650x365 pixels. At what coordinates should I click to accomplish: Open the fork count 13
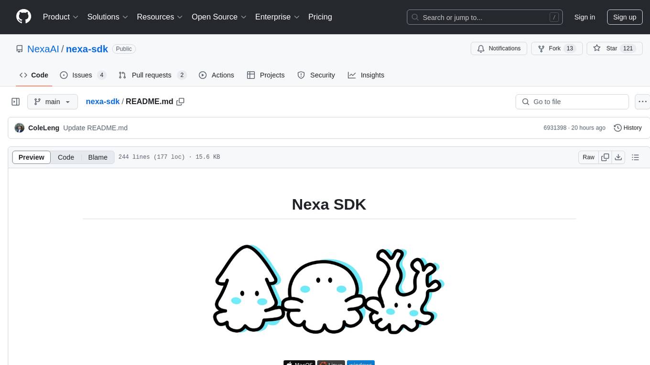tap(569, 49)
